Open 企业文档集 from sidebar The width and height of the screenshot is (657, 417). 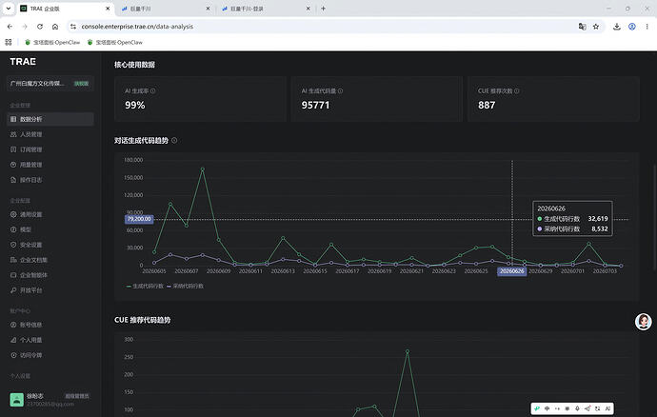(x=50, y=260)
